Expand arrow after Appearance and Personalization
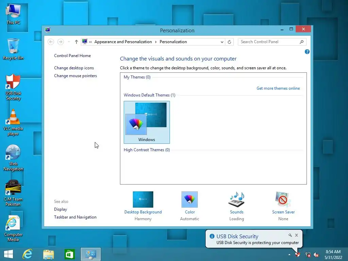Screen dimensions: 348x261 coord(156,42)
